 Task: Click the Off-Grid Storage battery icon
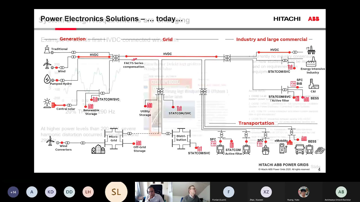click(x=139, y=143)
